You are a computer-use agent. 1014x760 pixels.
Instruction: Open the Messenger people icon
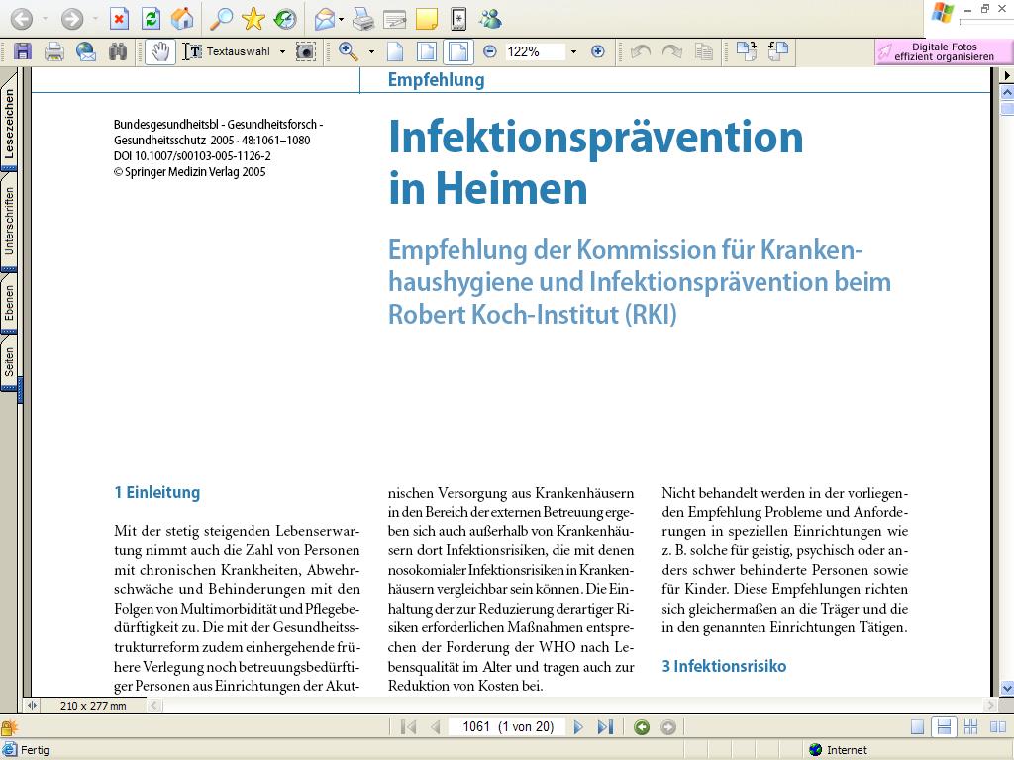(x=490, y=20)
